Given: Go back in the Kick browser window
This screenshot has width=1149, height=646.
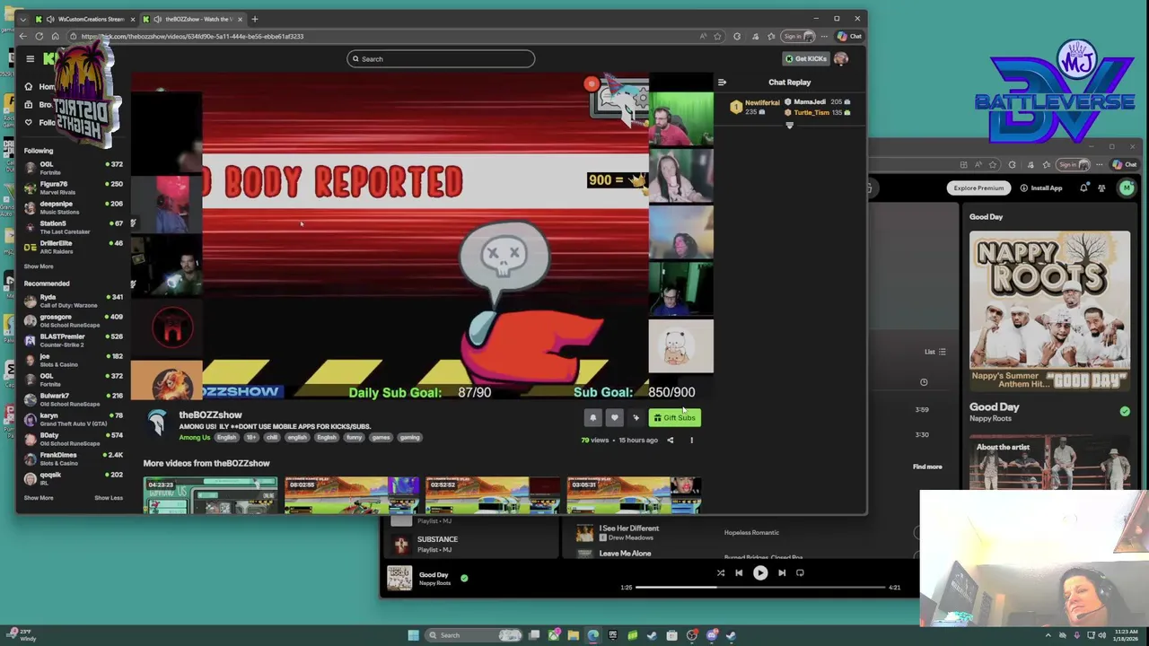Looking at the screenshot, I should [x=22, y=36].
